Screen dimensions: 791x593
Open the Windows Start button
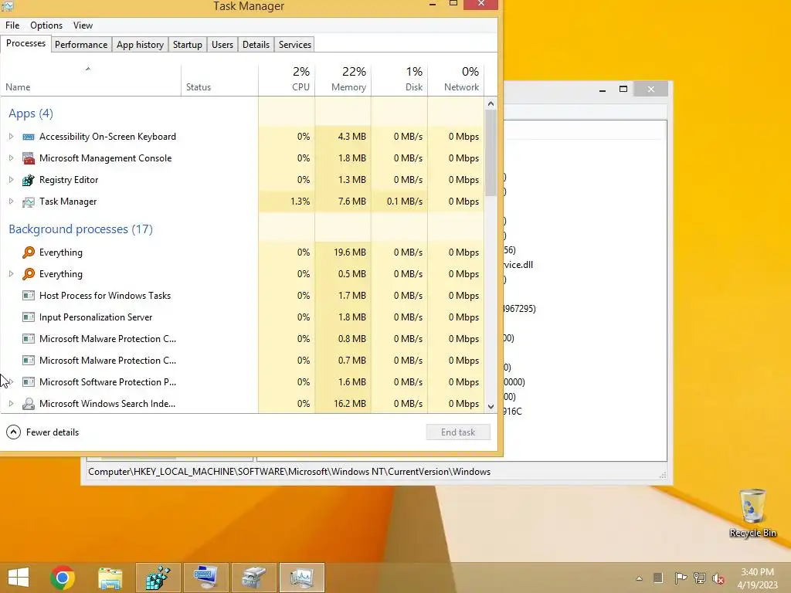pyautogui.click(x=19, y=578)
